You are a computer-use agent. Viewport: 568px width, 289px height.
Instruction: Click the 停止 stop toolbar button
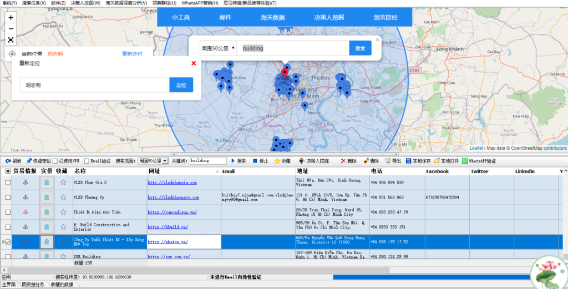click(x=260, y=161)
